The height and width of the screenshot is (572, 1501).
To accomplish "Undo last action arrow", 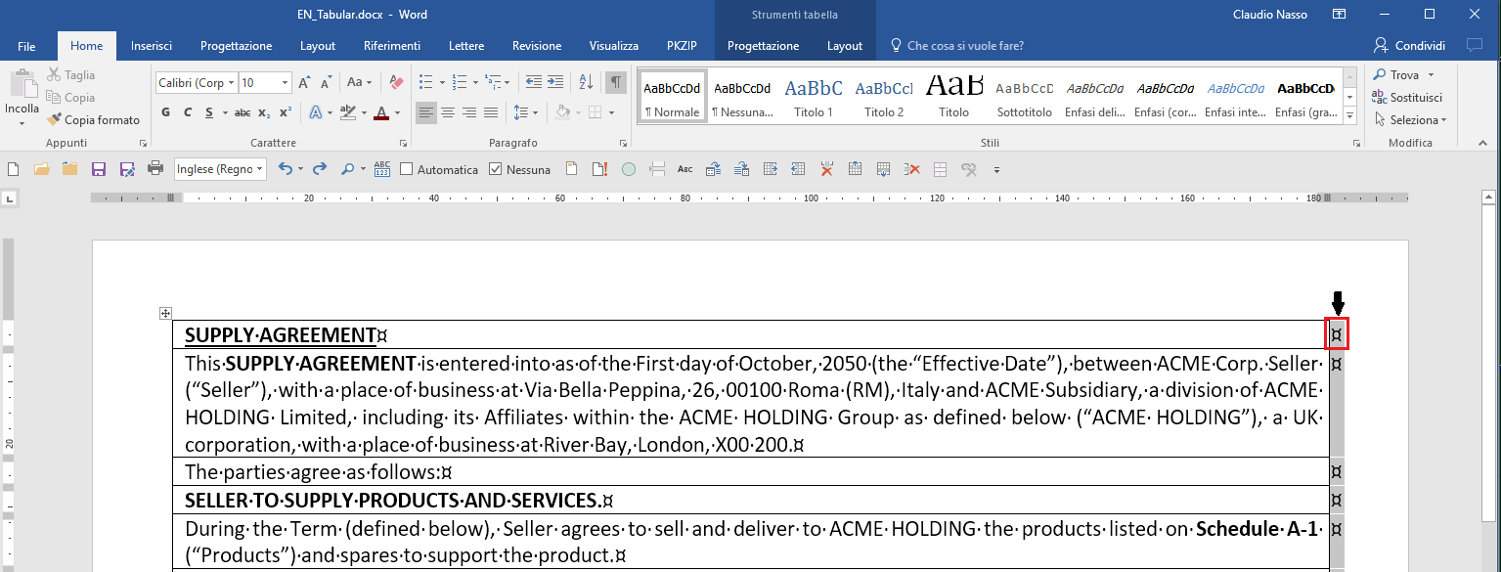I will pos(285,169).
